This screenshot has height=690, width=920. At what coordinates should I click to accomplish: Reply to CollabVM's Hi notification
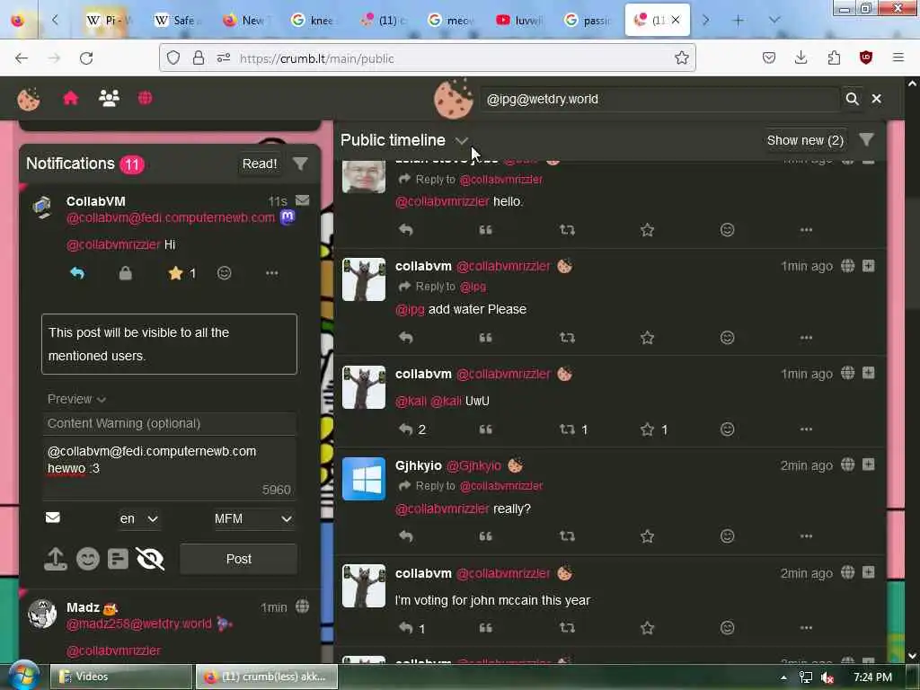click(x=77, y=273)
